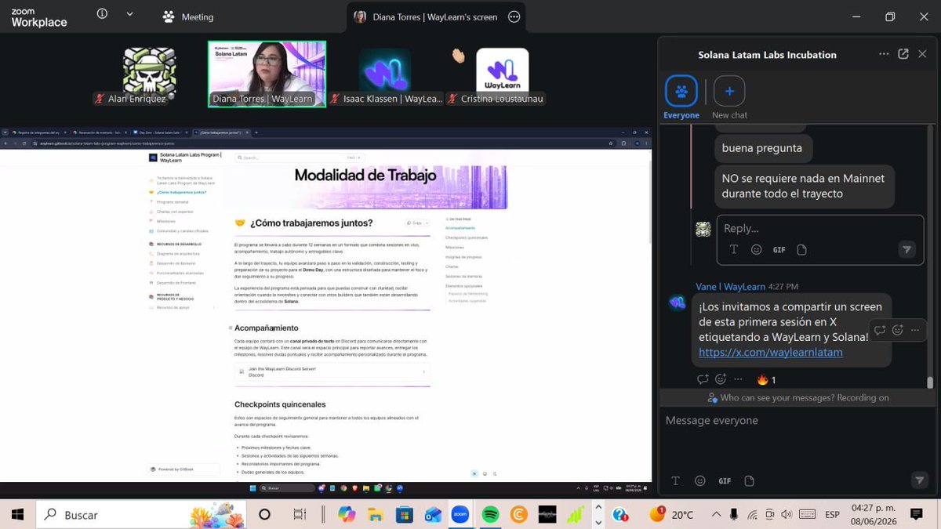The image size is (941, 529).
Task: Open Who can see your messages notice
Action: point(797,397)
